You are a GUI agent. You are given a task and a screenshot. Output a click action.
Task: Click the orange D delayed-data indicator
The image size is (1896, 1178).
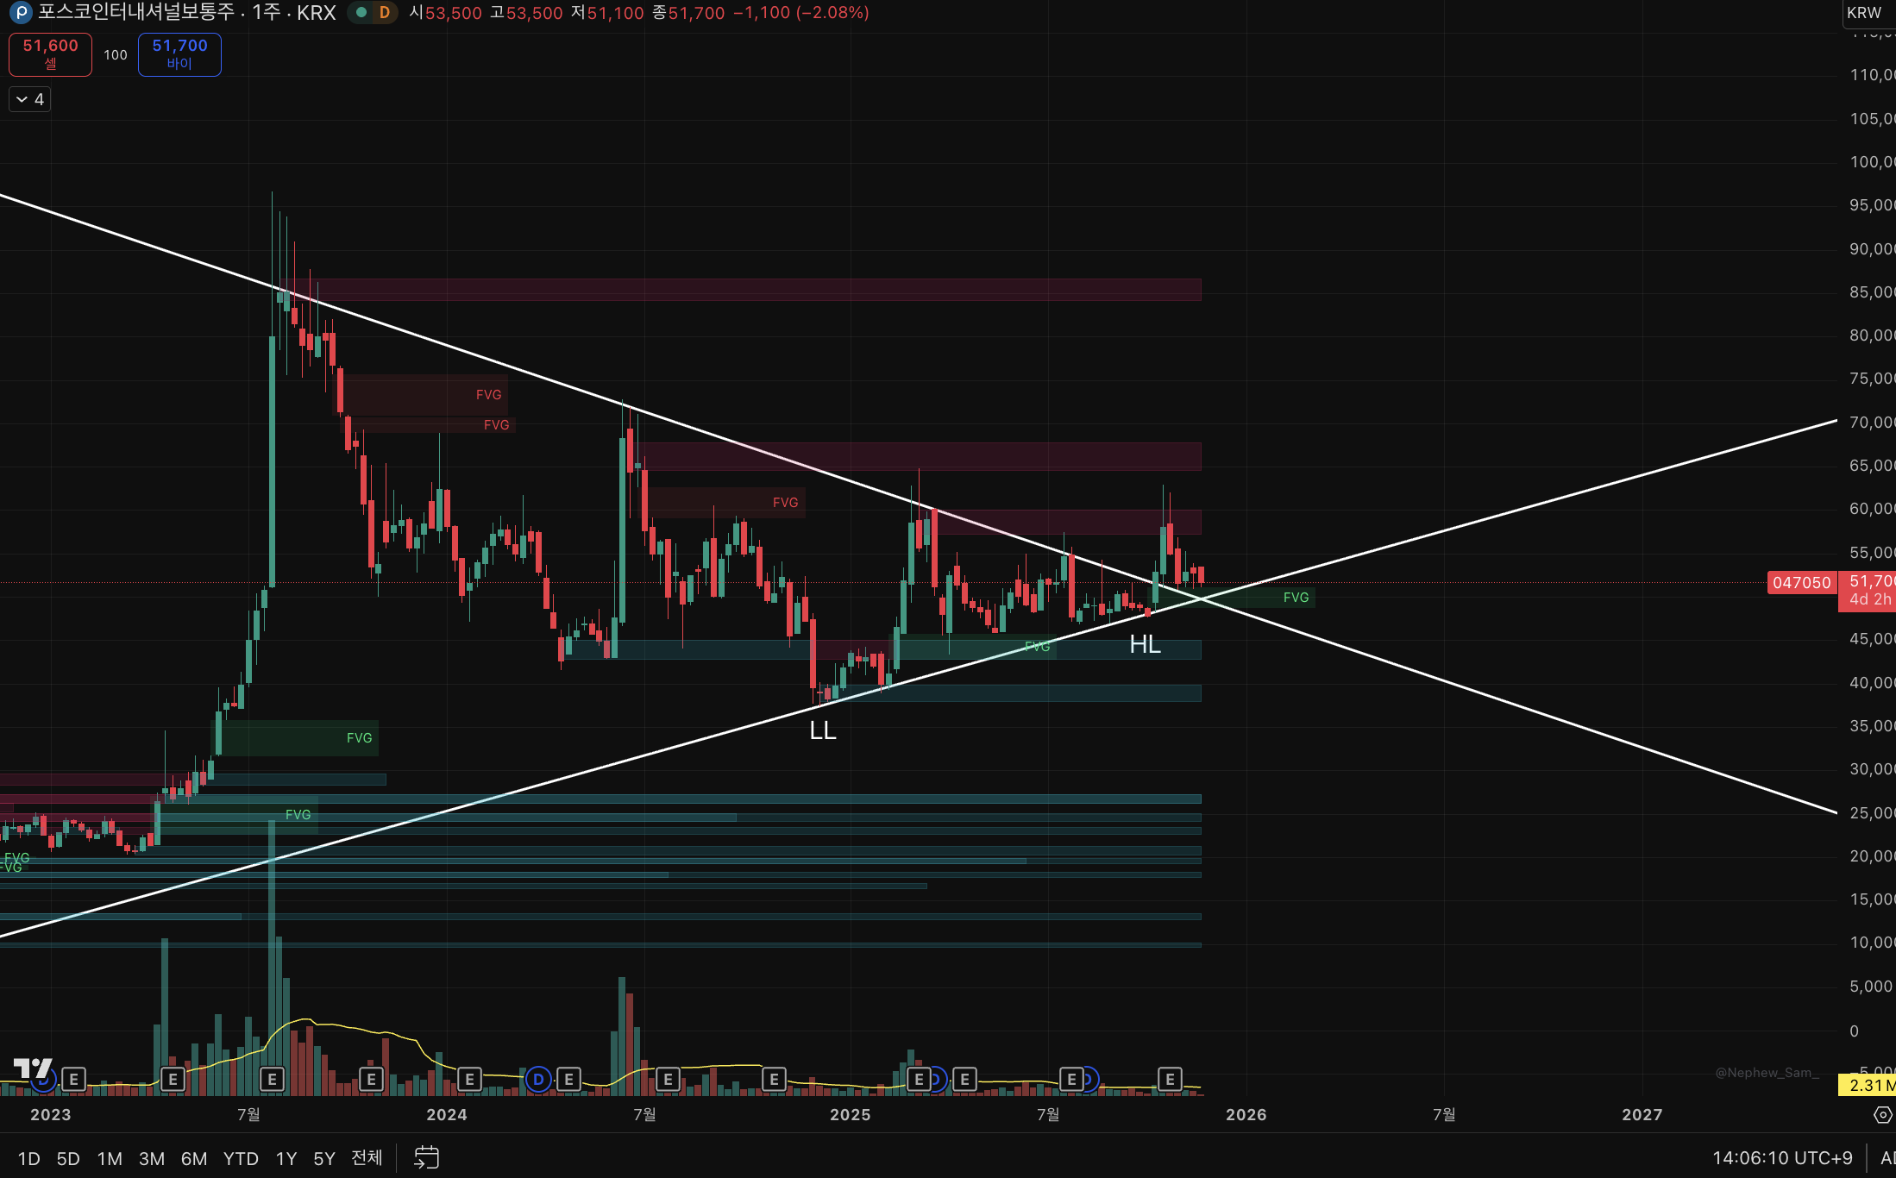point(385,13)
